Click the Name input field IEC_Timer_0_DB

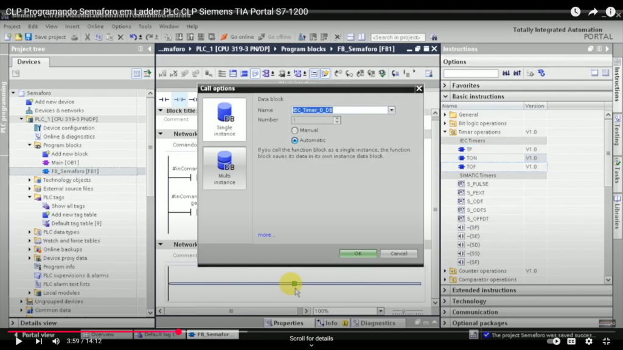tap(339, 110)
